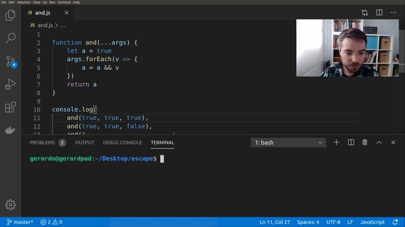Open the Selection menu
The image size is (405, 227).
(23, 3)
